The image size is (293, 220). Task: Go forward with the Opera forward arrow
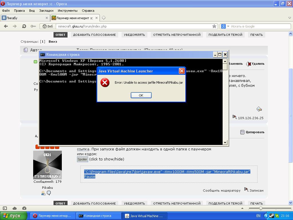(15, 26)
